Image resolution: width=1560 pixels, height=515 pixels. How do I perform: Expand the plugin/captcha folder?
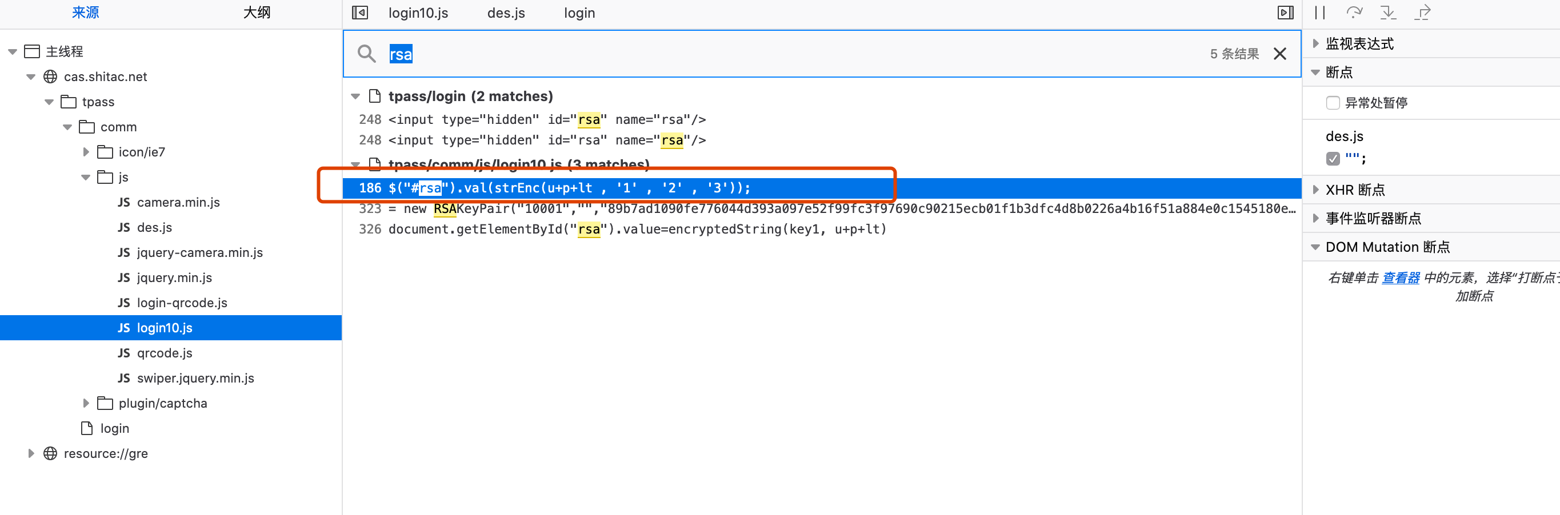(x=86, y=403)
